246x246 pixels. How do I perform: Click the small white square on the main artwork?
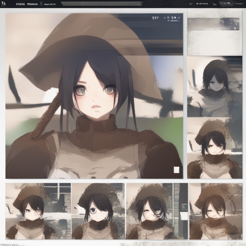pyautogui.click(x=176, y=170)
